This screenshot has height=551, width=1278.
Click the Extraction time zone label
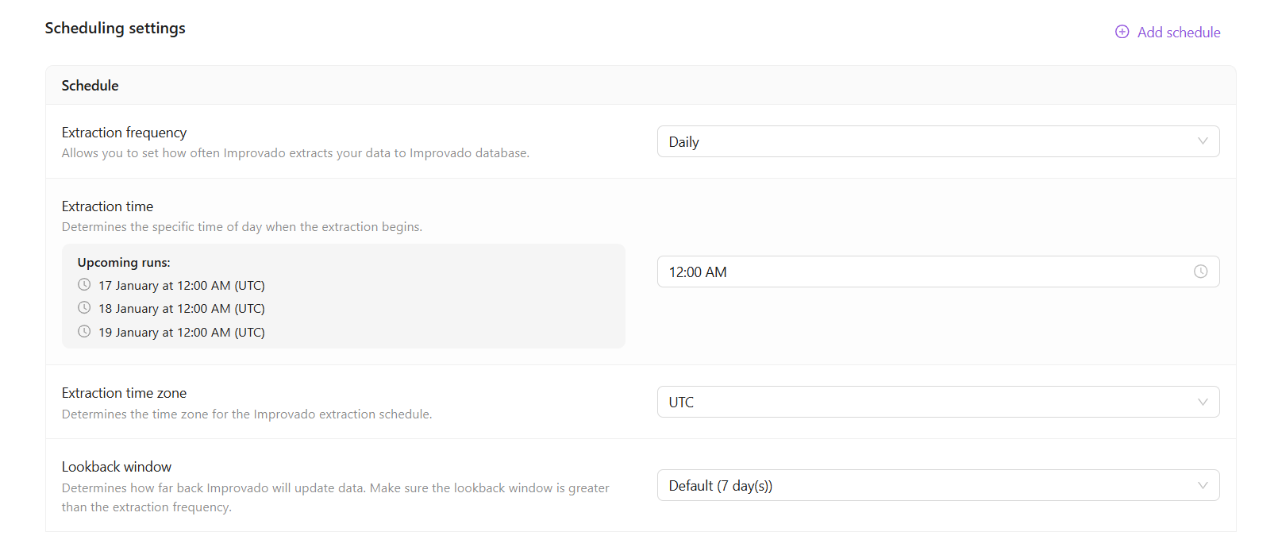[x=125, y=393]
